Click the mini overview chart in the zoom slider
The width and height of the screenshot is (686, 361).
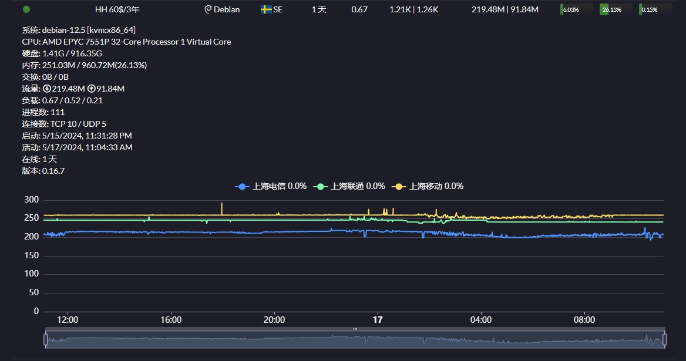pyautogui.click(x=355, y=340)
